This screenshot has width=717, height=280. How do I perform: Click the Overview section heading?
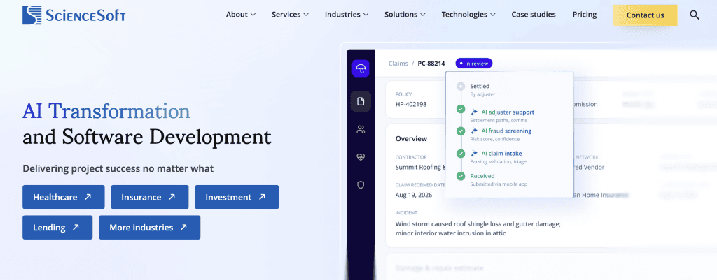pos(411,138)
